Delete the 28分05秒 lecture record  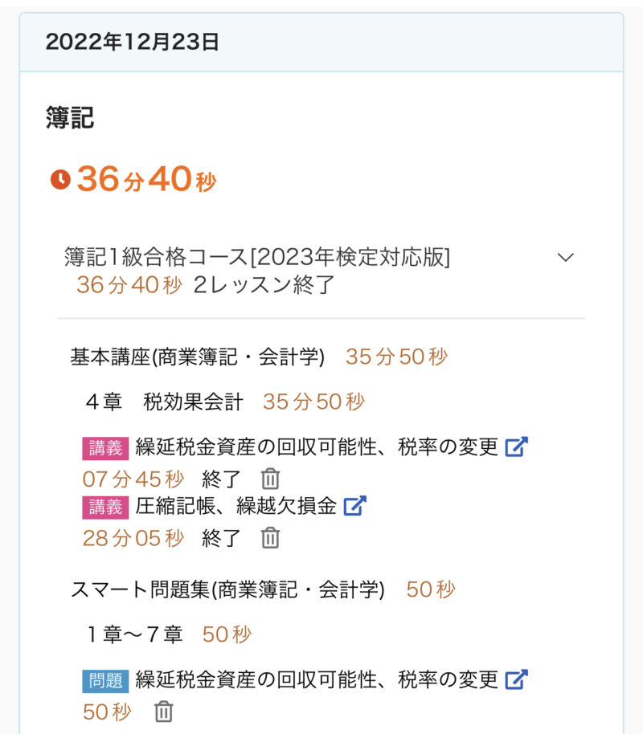click(x=271, y=538)
